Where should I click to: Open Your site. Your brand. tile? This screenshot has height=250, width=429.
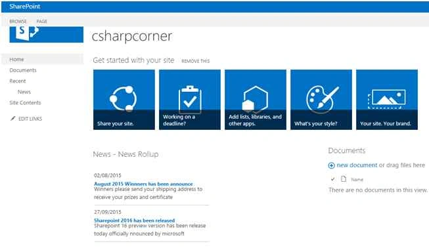(x=387, y=100)
